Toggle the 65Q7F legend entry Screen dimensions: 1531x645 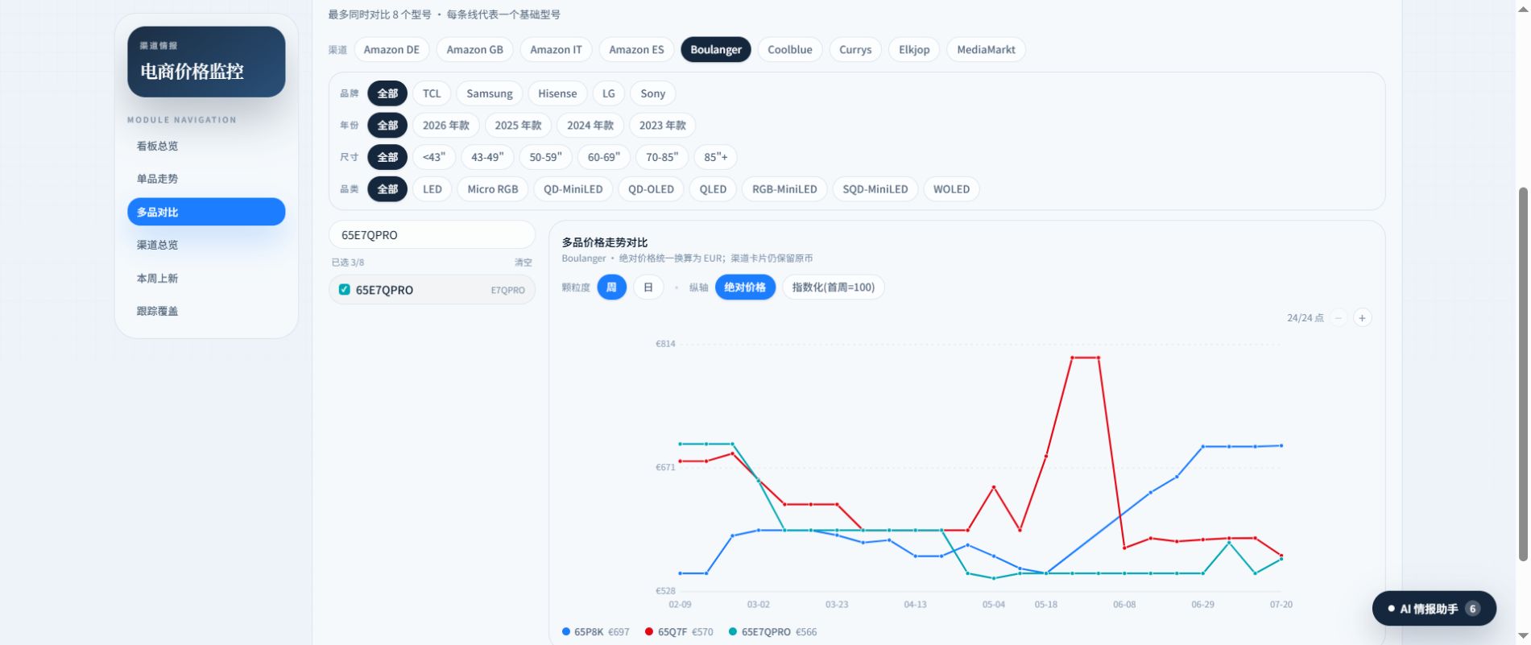(679, 632)
